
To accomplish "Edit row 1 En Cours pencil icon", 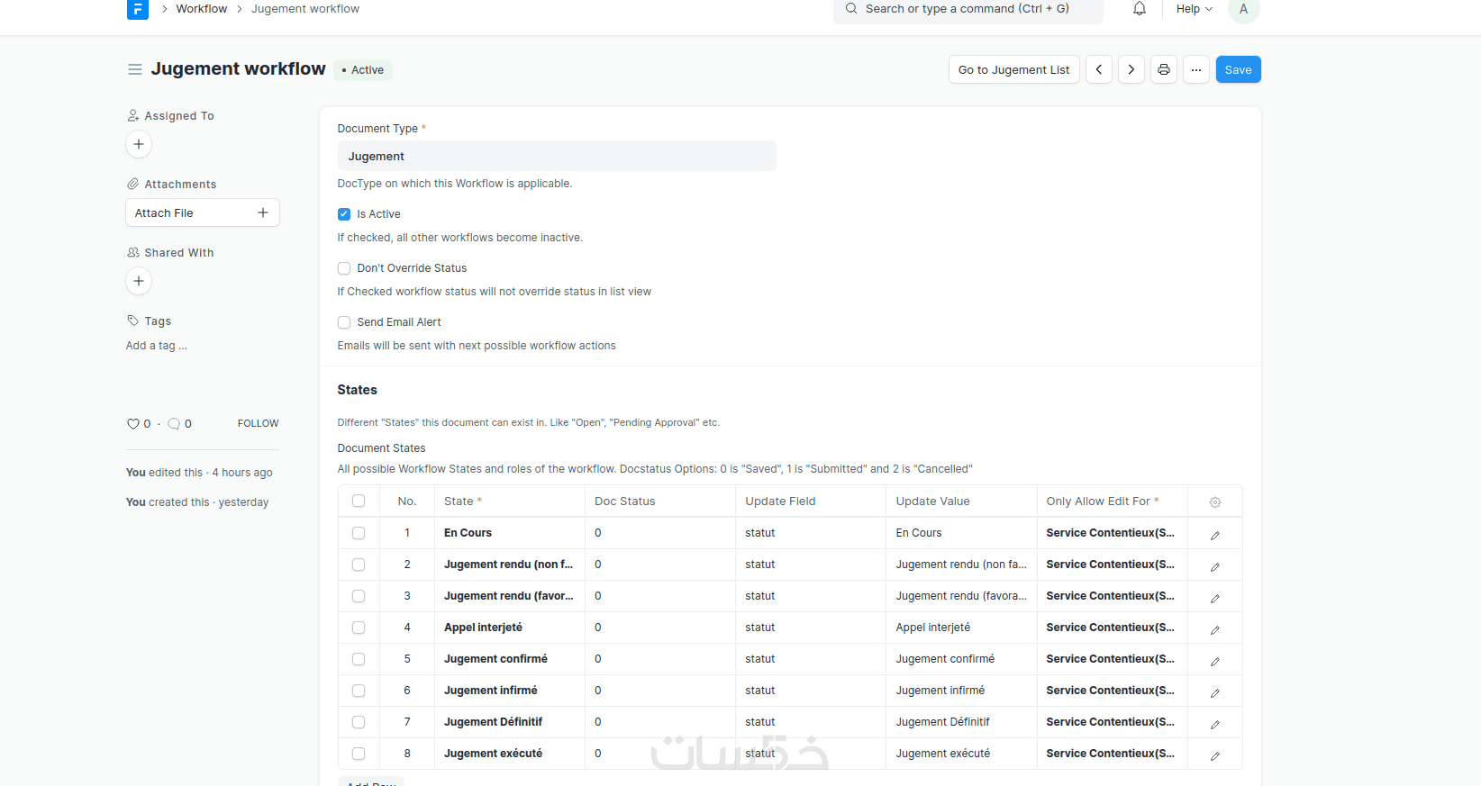I will tap(1214, 535).
